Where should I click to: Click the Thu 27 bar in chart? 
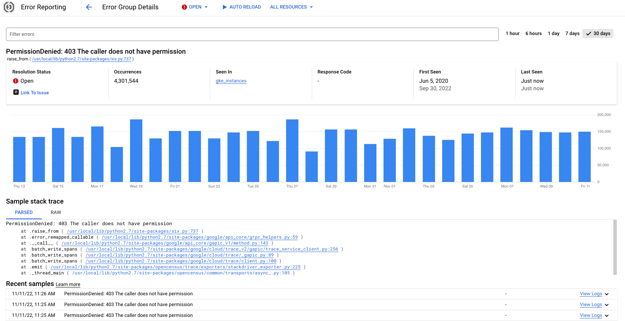pyautogui.click(x=292, y=151)
